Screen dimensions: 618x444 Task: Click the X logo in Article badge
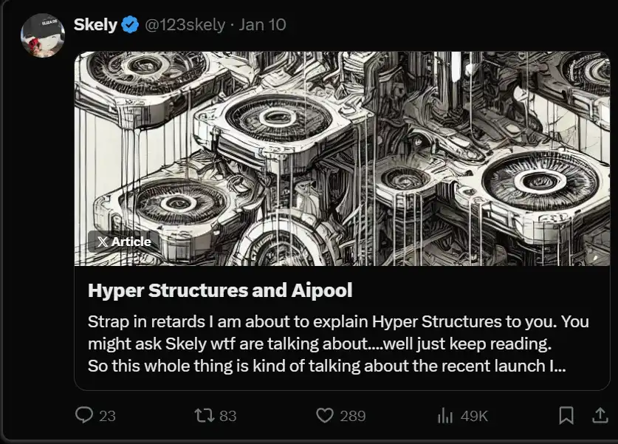[103, 242]
